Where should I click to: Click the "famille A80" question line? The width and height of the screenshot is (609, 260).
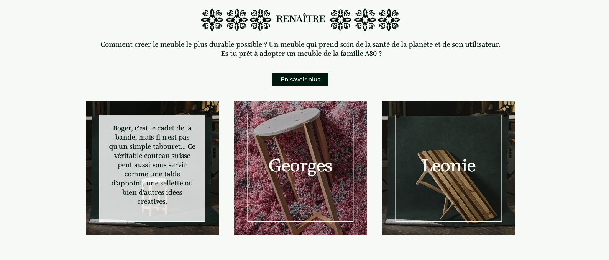click(x=301, y=54)
